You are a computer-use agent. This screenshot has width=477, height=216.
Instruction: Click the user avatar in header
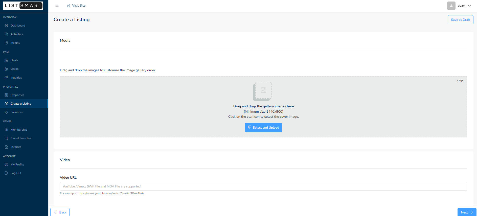pyautogui.click(x=451, y=6)
